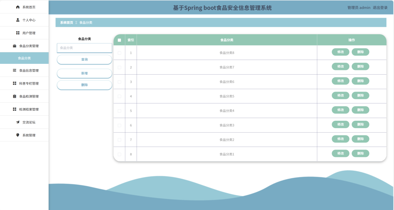
Task: Check the checkbox for row 食品分类4
Action: coord(119,111)
